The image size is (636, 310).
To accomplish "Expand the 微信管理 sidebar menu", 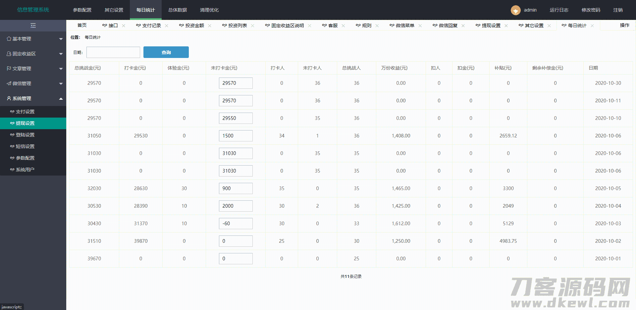I will pos(33,83).
